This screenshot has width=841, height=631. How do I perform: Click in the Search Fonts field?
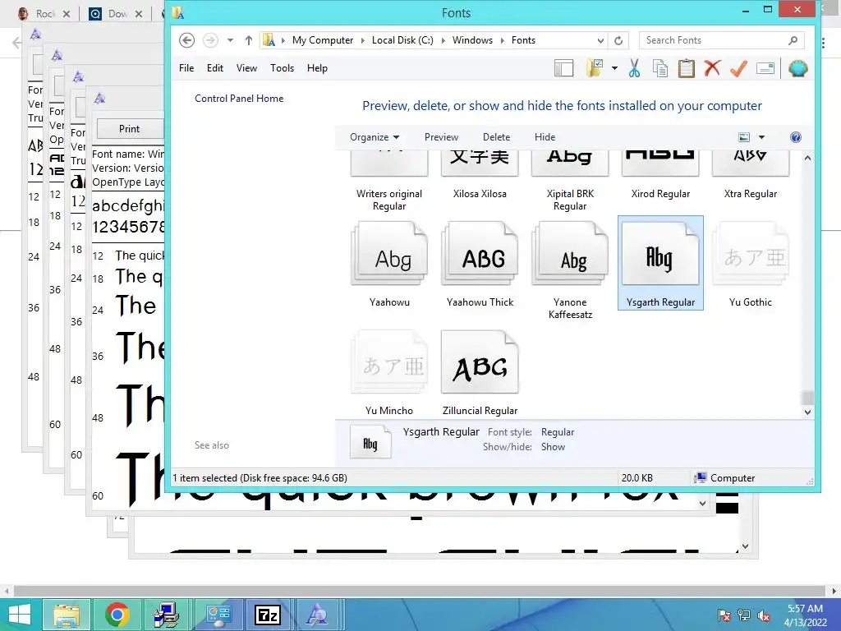(x=722, y=40)
